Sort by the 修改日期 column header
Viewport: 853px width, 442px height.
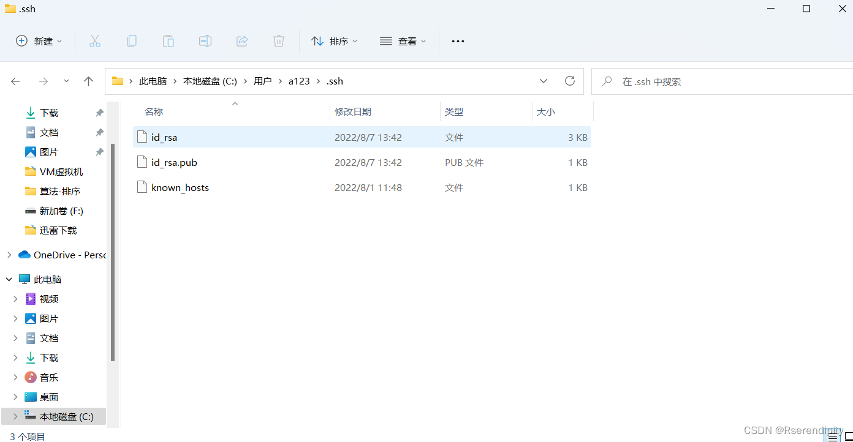(x=353, y=112)
